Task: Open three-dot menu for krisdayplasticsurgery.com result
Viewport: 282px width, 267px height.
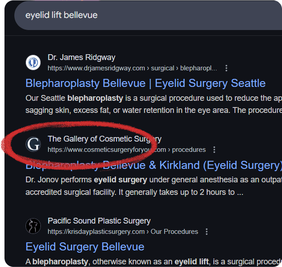Action: pyautogui.click(x=207, y=232)
